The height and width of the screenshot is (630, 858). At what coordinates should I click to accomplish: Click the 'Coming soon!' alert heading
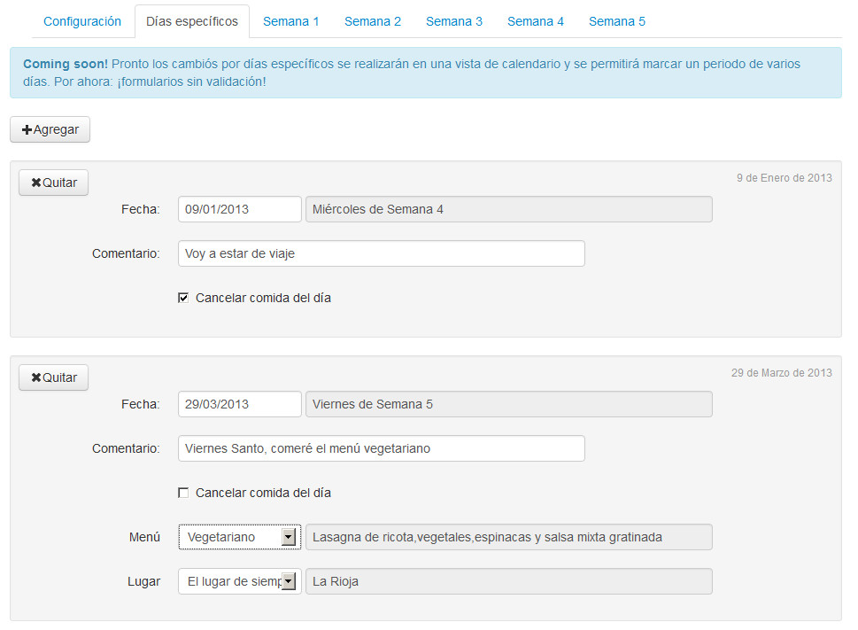pos(66,64)
